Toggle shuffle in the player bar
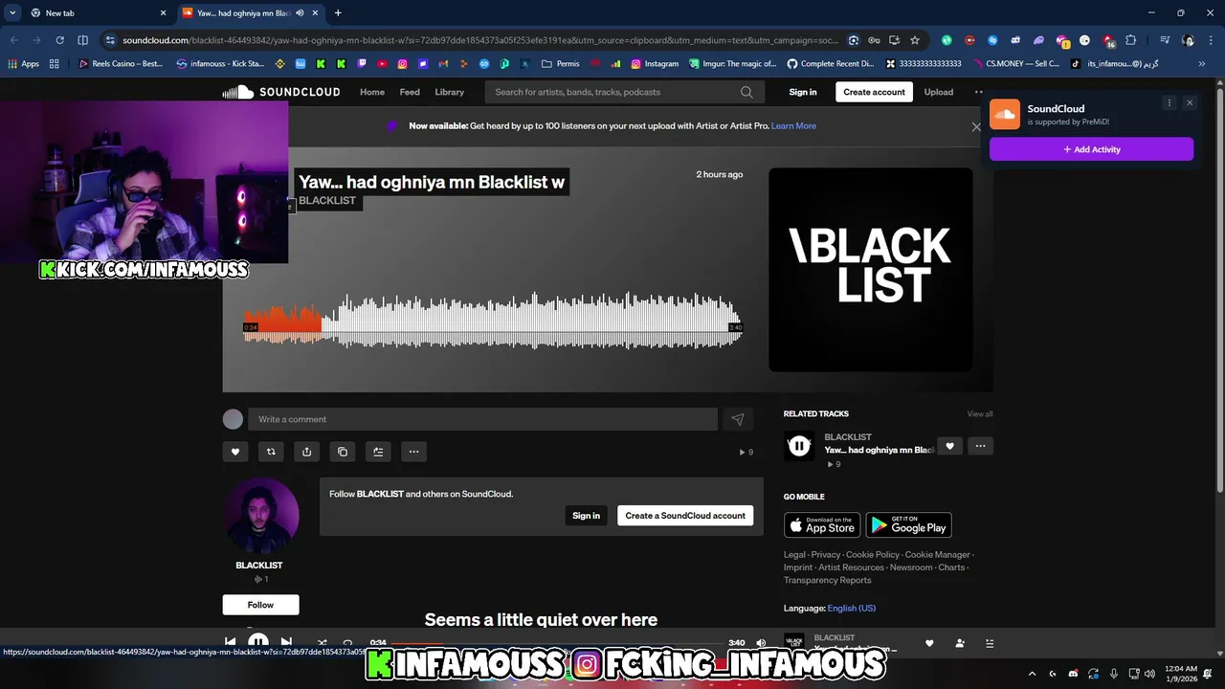 pyautogui.click(x=322, y=643)
